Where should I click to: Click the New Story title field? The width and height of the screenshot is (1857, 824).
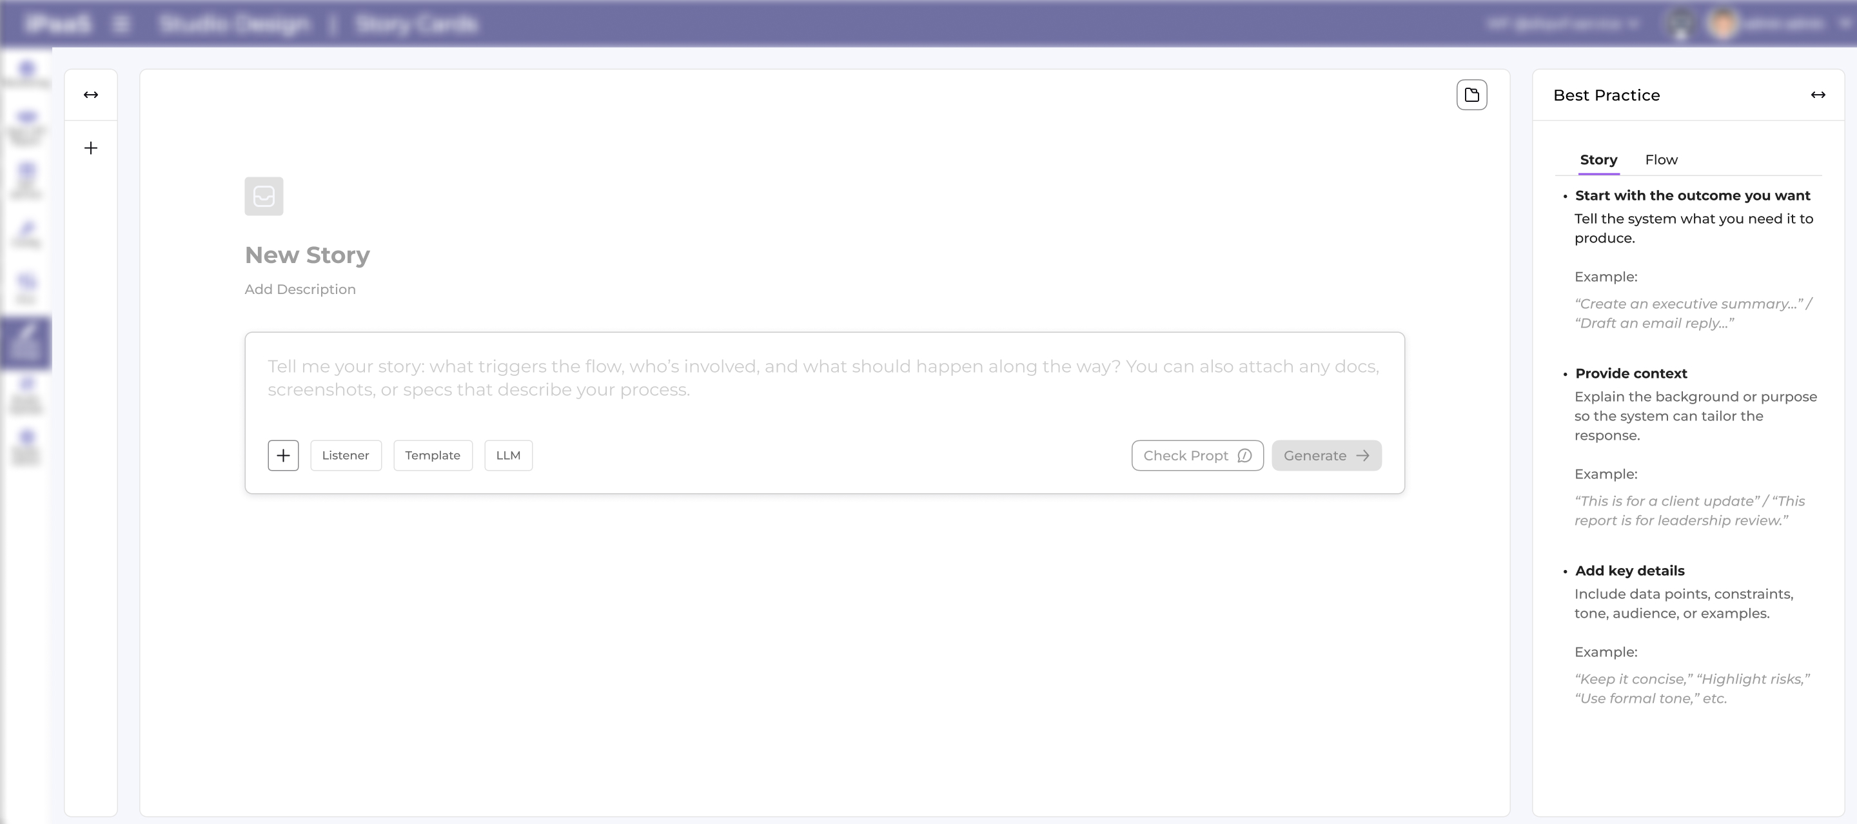(x=307, y=255)
